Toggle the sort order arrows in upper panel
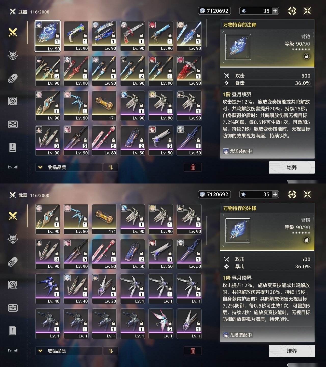Viewport: 326px width, 367px height. coord(111,167)
